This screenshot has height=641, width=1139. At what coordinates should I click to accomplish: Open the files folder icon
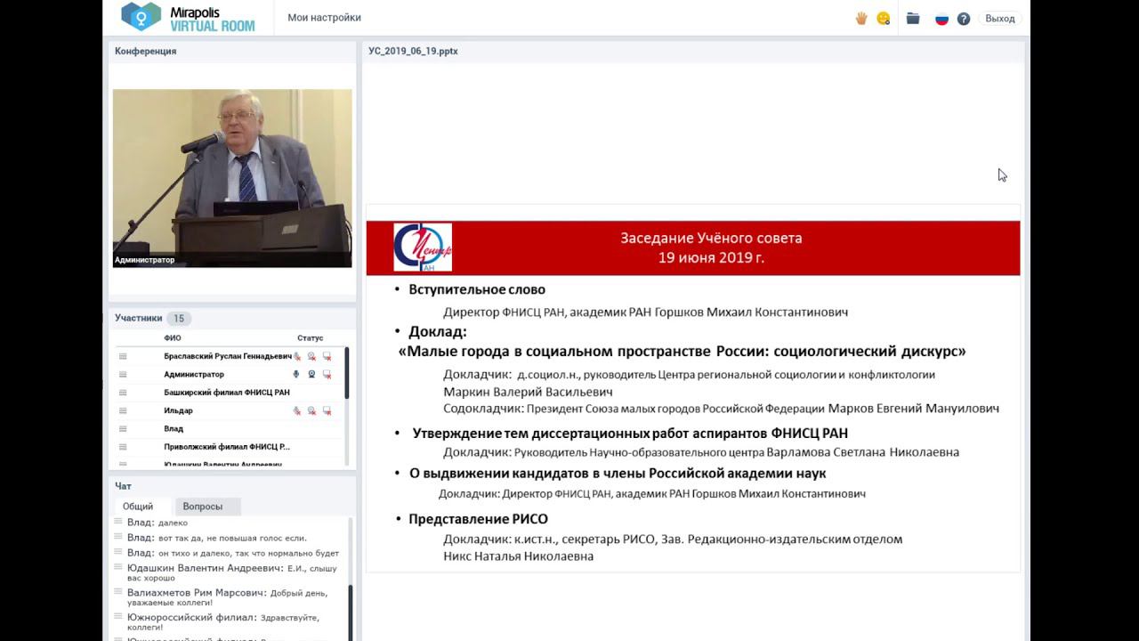click(x=913, y=18)
